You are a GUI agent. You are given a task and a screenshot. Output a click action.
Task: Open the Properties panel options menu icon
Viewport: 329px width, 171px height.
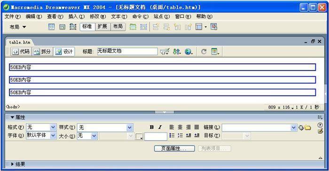320,117
